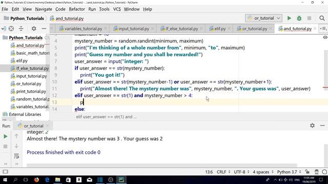Viewport: 328px width, 184px height.
Task: Click the scroll from source target icon
Action: [x=11, y=29]
